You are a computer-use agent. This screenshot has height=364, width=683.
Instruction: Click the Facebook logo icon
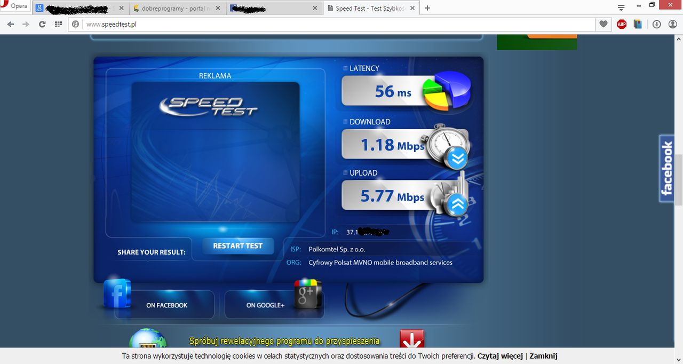pyautogui.click(x=117, y=293)
